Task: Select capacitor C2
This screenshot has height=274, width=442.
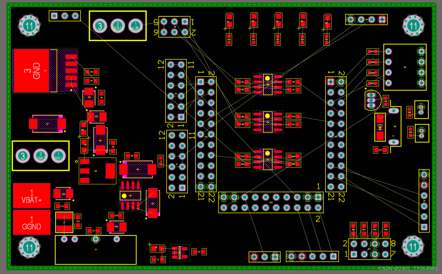Action: pyautogui.click(x=199, y=252)
